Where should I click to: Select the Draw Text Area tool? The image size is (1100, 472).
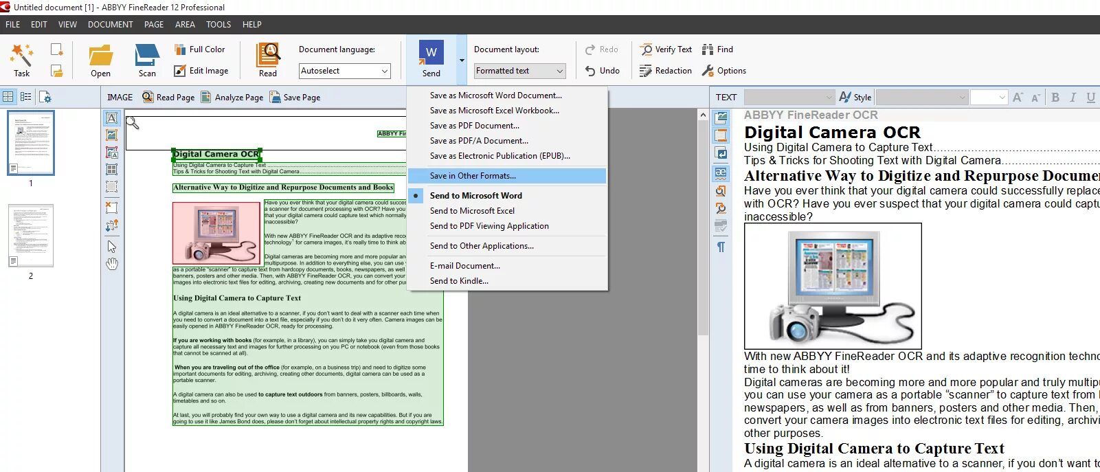pos(112,118)
